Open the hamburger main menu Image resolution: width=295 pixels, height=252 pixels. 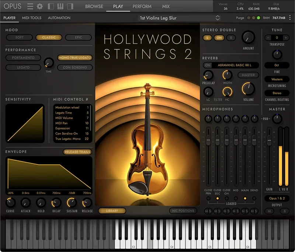pyautogui.click(x=30, y=6)
